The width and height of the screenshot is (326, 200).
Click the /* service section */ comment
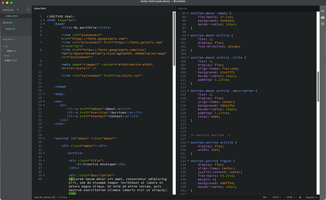[x=211, y=135]
